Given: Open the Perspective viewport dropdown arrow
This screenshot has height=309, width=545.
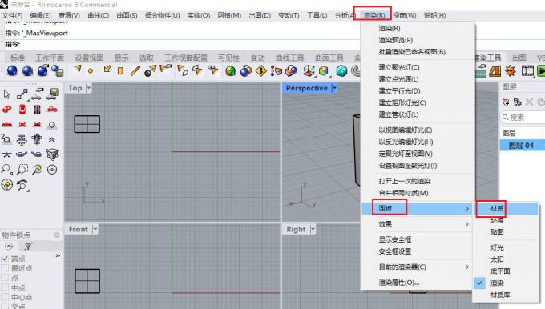Looking at the screenshot, I should click(334, 89).
